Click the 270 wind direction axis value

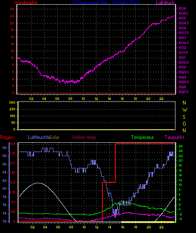(12, 110)
